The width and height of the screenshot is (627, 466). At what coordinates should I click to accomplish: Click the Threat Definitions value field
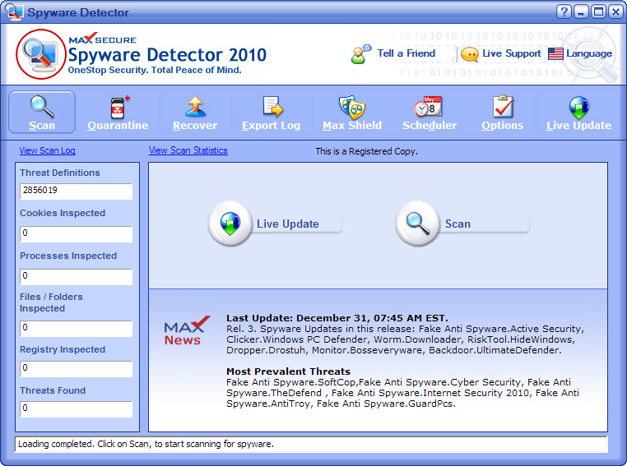(x=76, y=191)
